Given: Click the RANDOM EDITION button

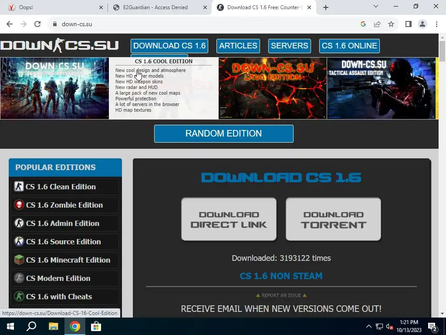Looking at the screenshot, I should [223, 133].
